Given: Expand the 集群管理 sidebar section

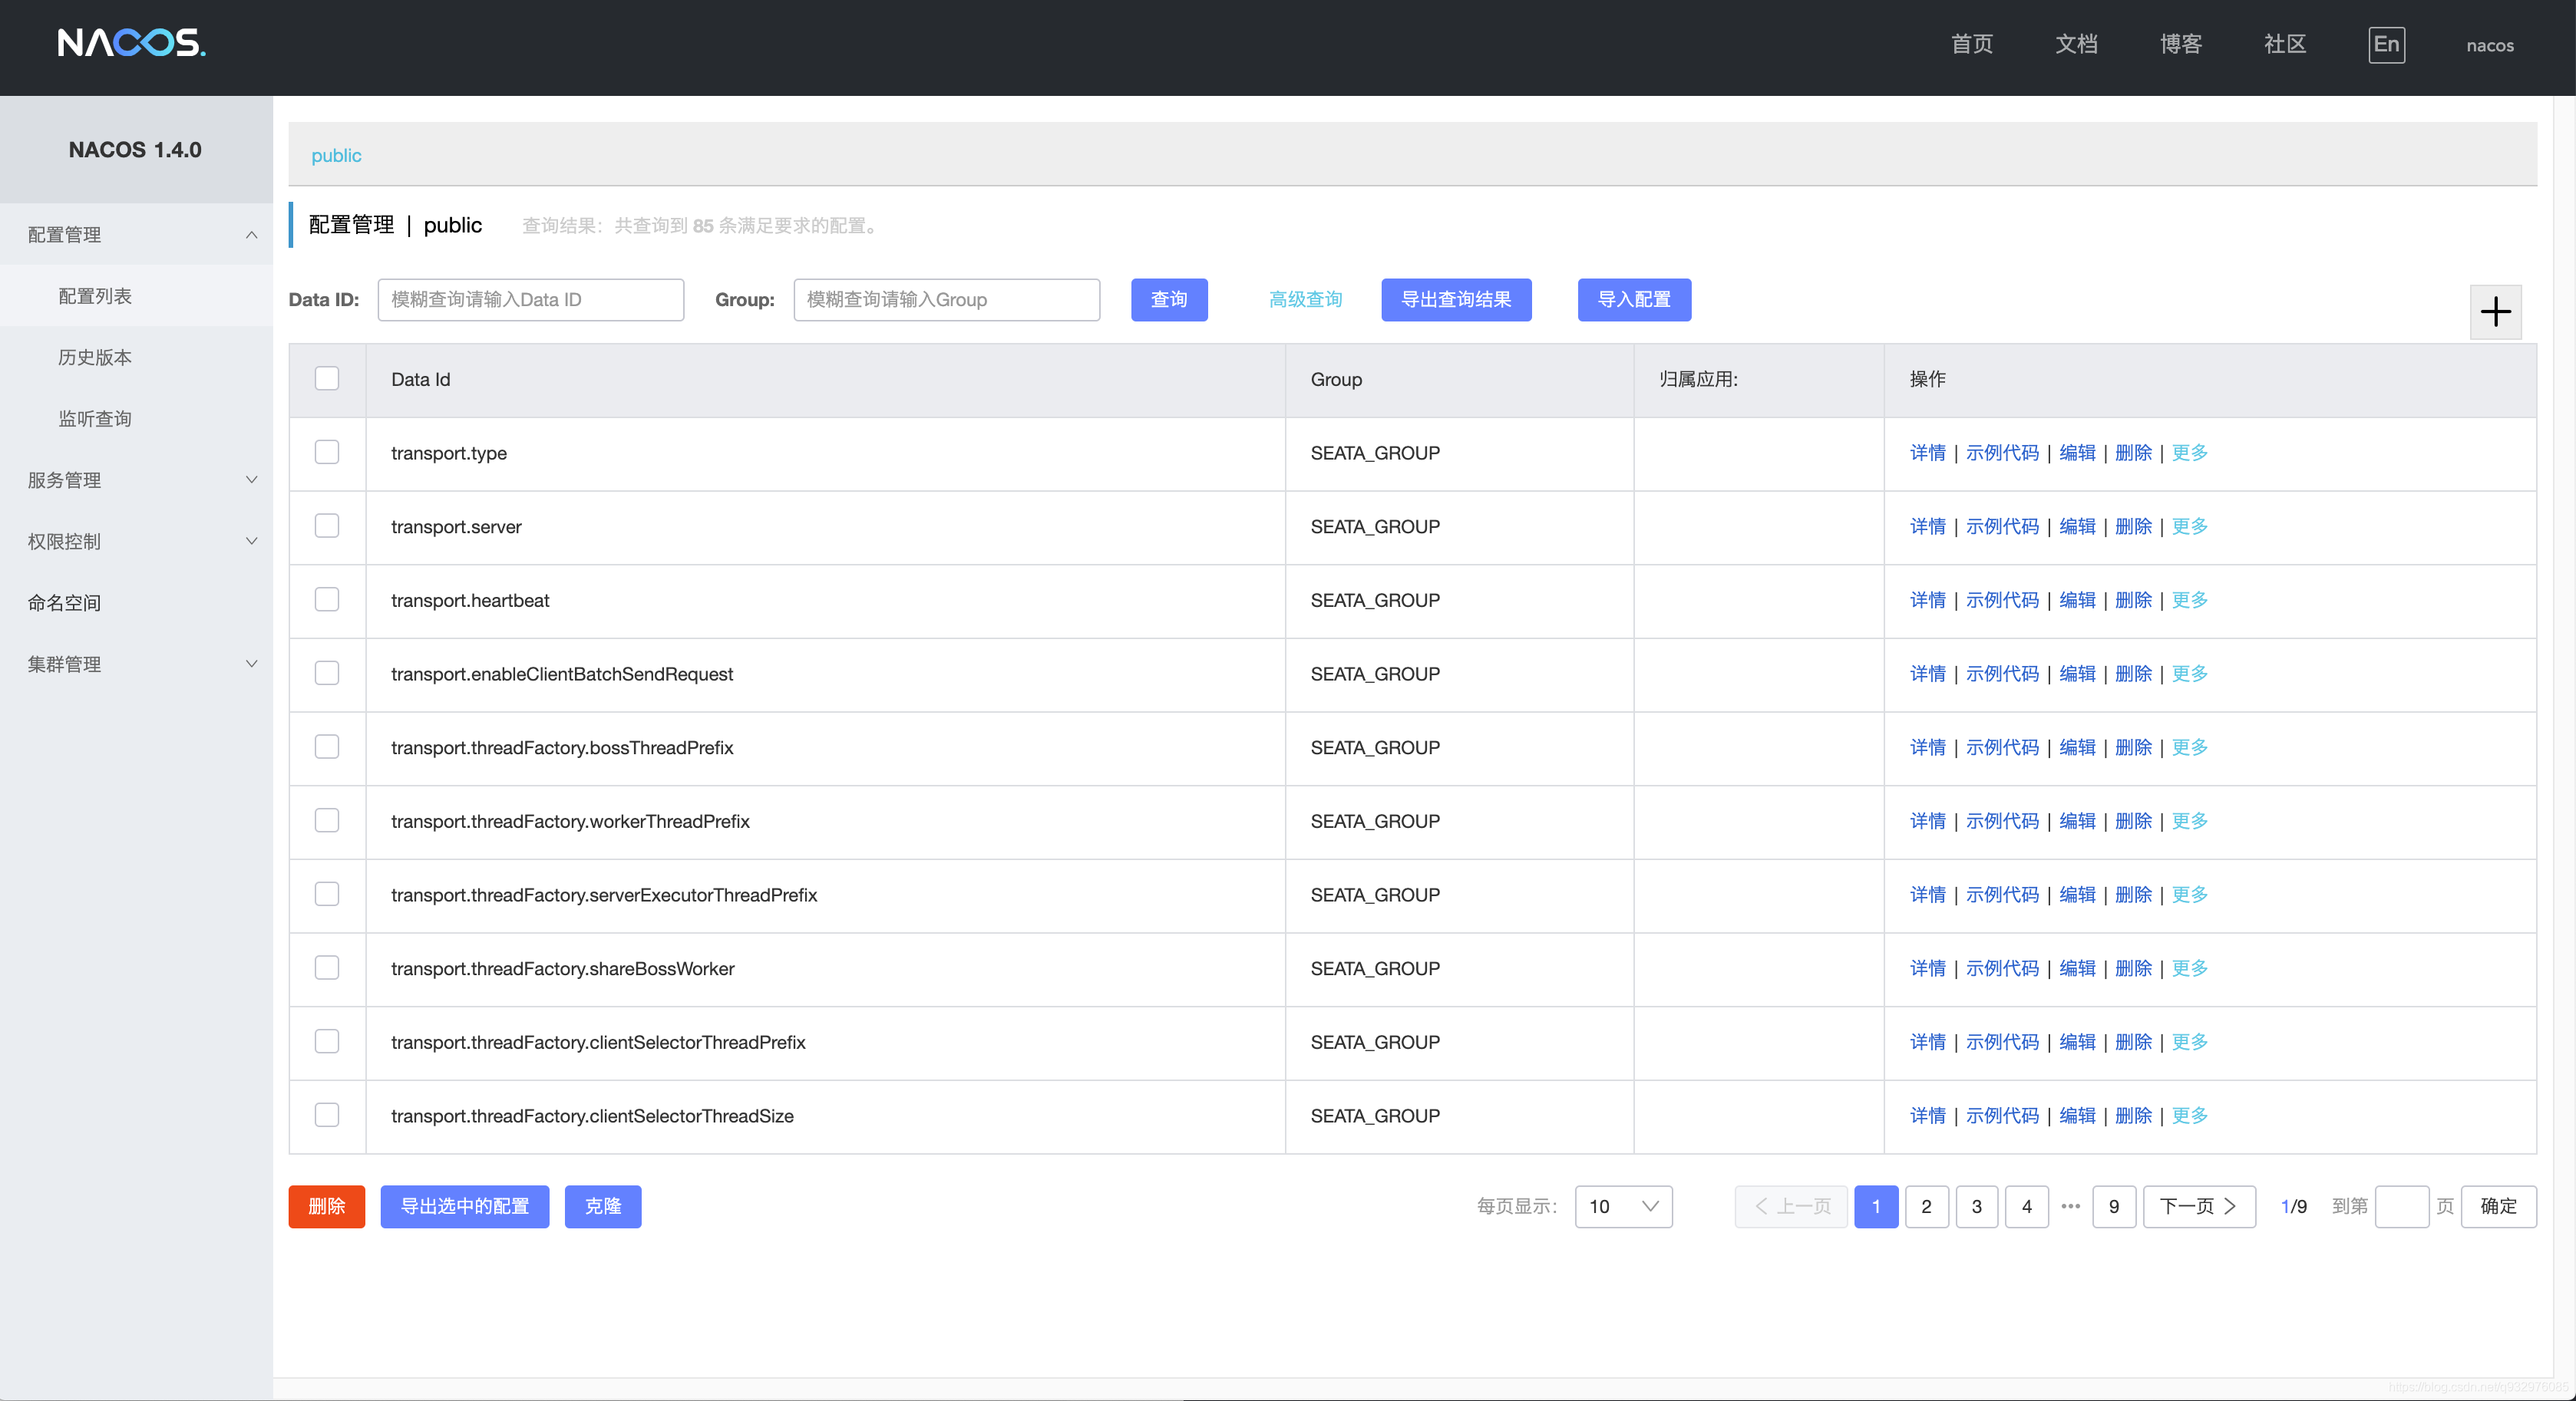Looking at the screenshot, I should point(136,664).
